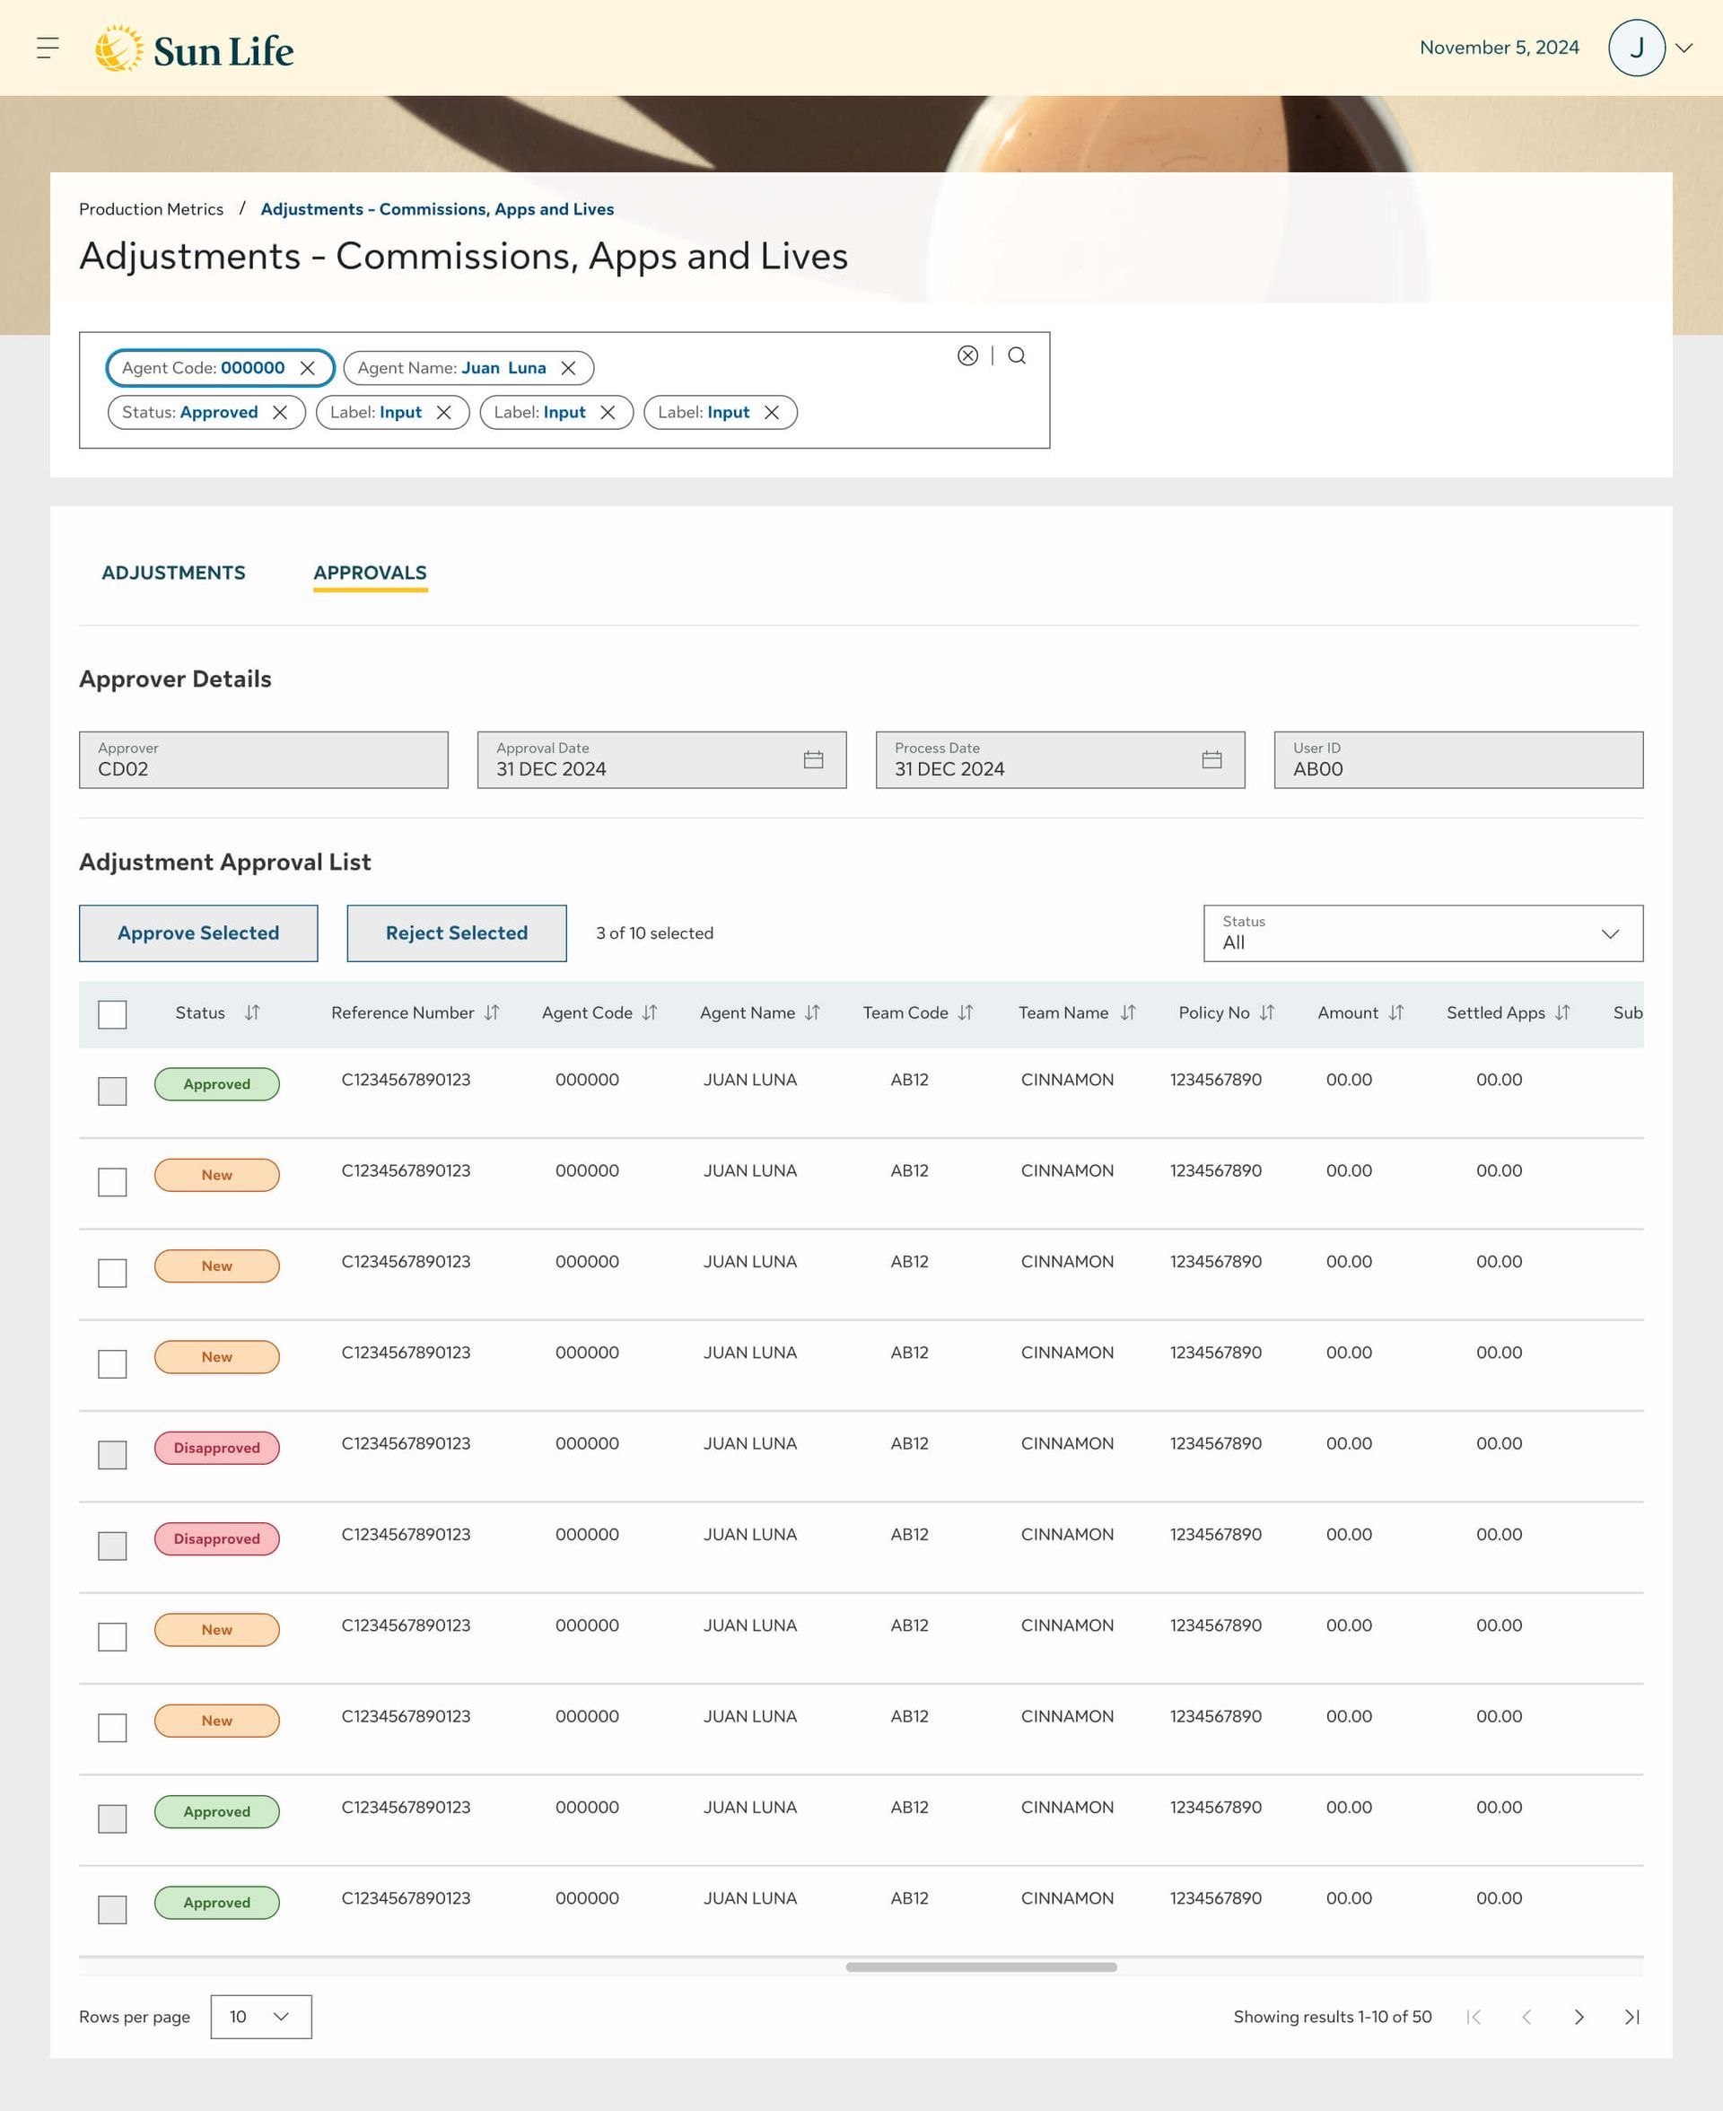Remove the Agent Code filter chip
Image resolution: width=1723 pixels, height=2111 pixels.
click(308, 368)
